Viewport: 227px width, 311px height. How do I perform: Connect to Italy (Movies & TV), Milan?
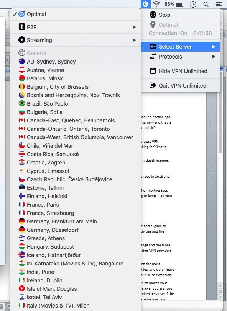76,305
